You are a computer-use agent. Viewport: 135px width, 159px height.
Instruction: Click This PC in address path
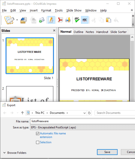coord(40,113)
